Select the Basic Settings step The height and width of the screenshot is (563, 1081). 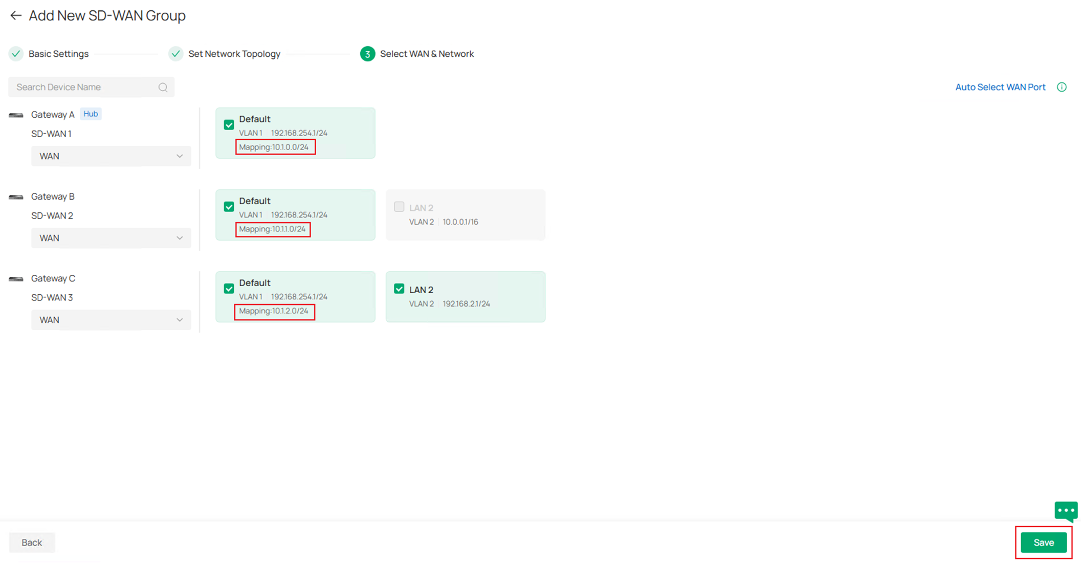point(58,54)
